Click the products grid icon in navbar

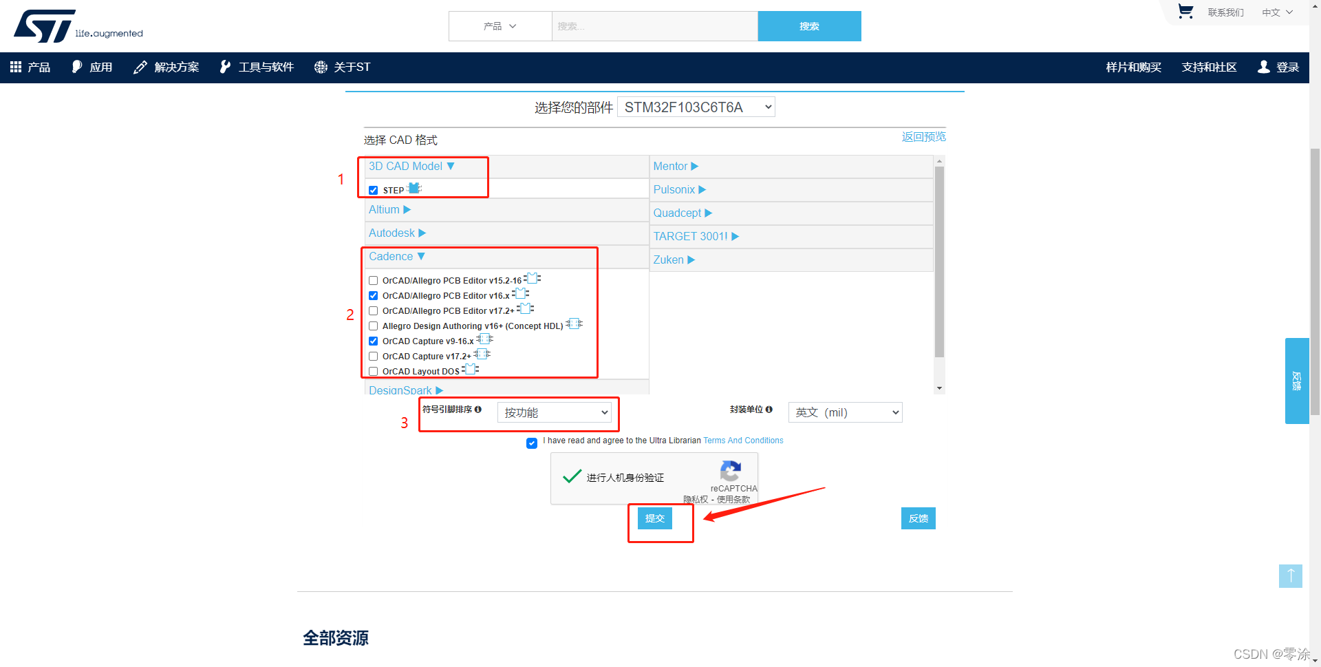[16, 67]
